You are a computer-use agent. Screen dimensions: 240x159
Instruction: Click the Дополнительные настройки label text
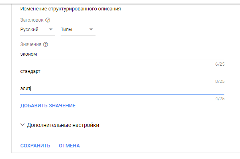click(x=63, y=125)
